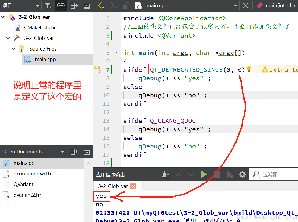The image size is (298, 222).
Task: Toggle the file write lock icon
Action: click(125, 6)
